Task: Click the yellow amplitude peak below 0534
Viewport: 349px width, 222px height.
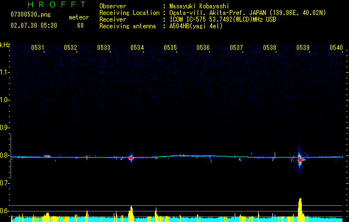Action: [x=131, y=214]
